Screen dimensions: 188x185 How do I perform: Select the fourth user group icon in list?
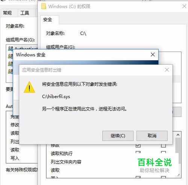click(11, 71)
